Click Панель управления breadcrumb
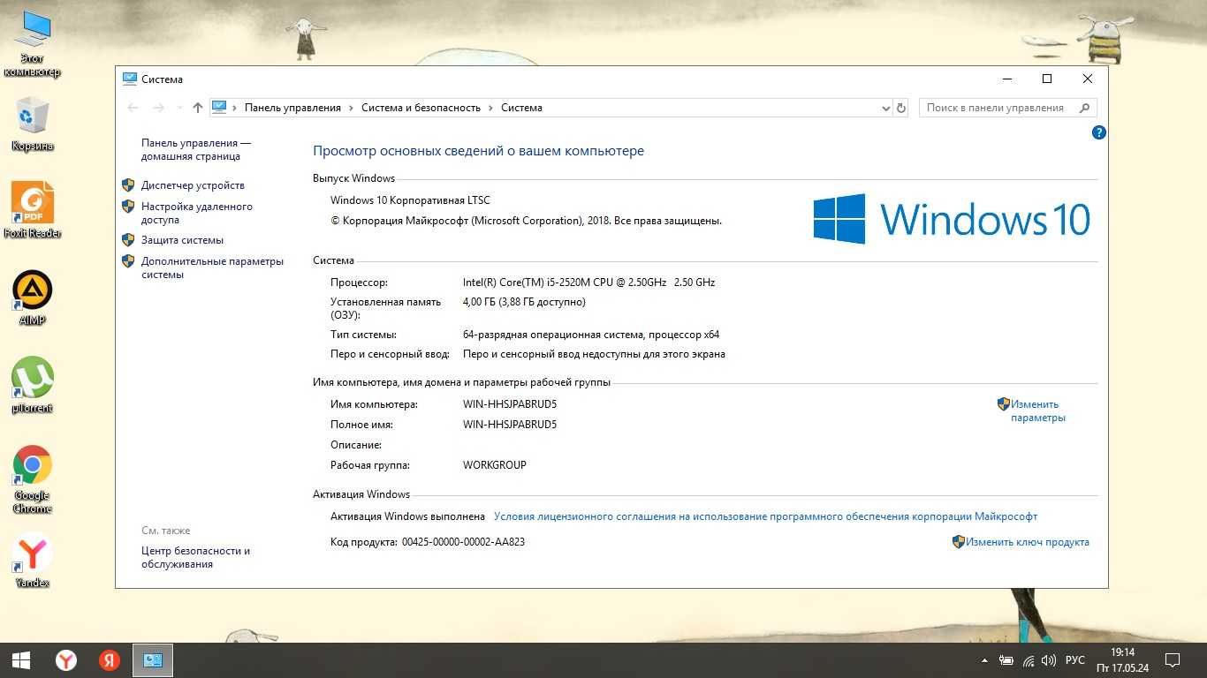 tap(292, 108)
